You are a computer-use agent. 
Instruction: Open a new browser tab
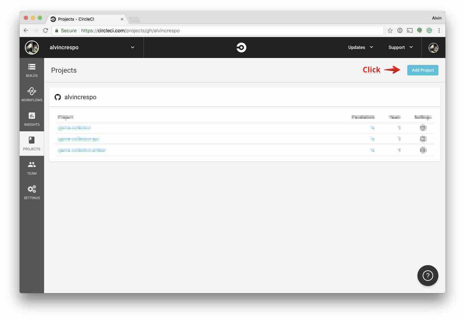134,19
